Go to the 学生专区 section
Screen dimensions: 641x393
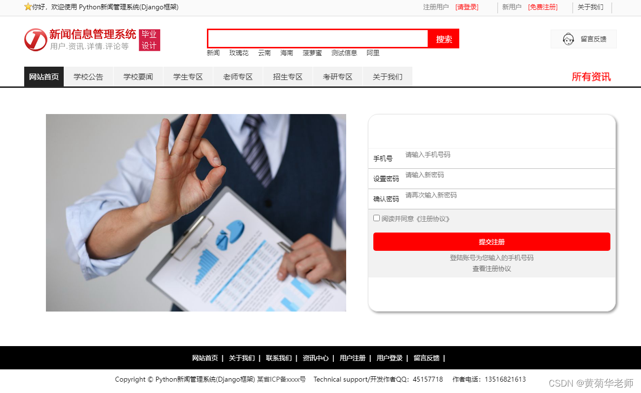(x=188, y=77)
